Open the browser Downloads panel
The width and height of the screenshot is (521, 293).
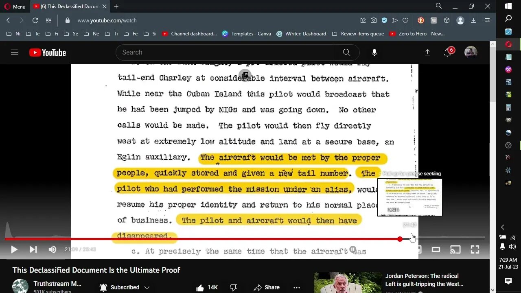[x=474, y=20]
